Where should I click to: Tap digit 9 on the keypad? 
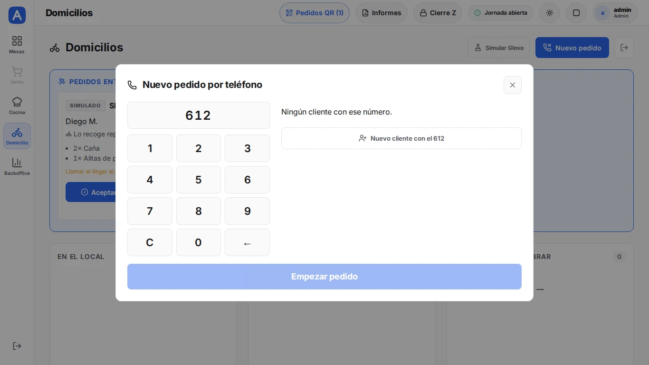pos(247,211)
